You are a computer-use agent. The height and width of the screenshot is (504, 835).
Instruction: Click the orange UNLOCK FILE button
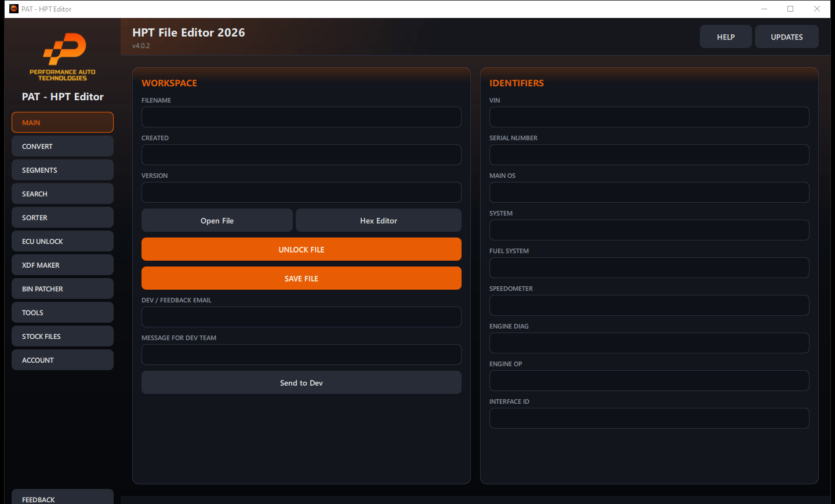(x=302, y=249)
